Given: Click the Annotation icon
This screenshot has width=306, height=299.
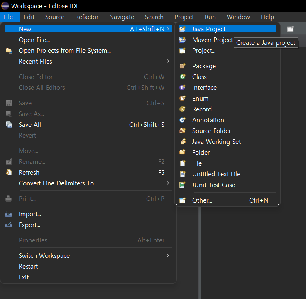Looking at the screenshot, I should (x=182, y=120).
